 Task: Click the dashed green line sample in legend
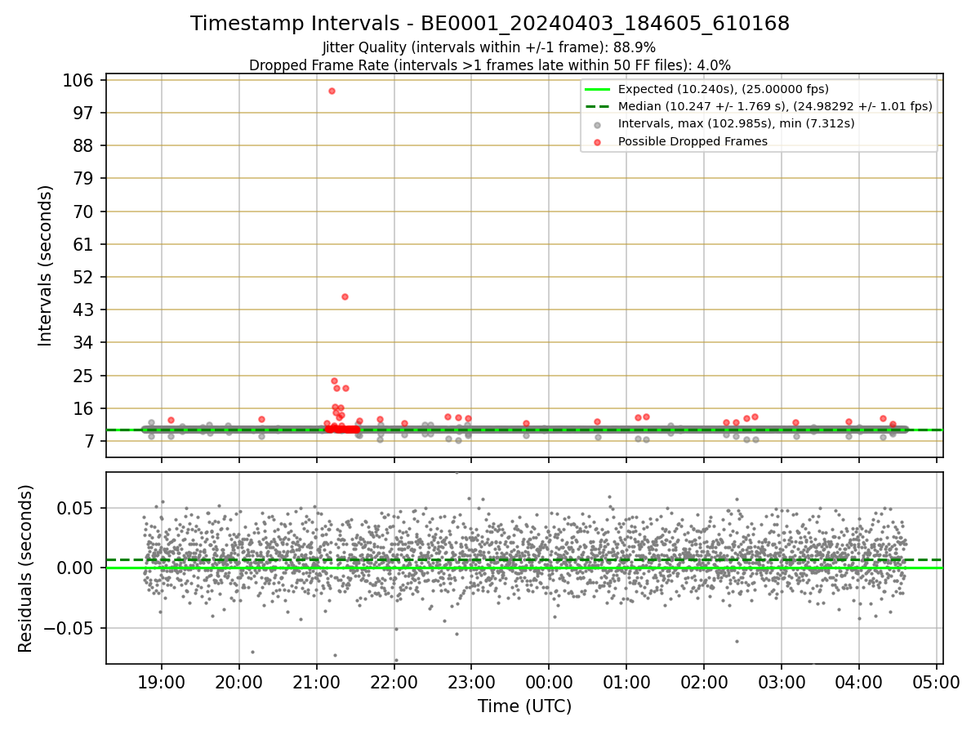coord(598,106)
